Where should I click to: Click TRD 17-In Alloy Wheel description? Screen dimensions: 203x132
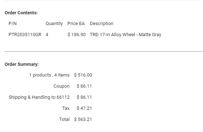[126, 35]
